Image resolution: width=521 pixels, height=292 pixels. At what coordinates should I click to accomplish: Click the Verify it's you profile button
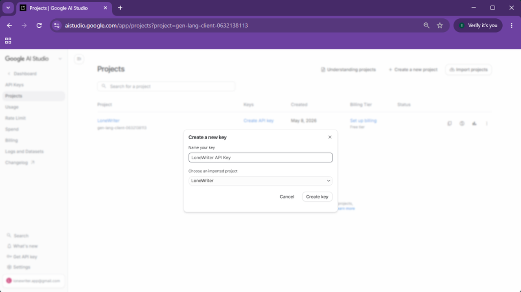(478, 25)
